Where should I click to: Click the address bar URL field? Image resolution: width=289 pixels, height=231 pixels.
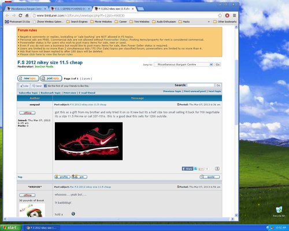(x=125, y=16)
